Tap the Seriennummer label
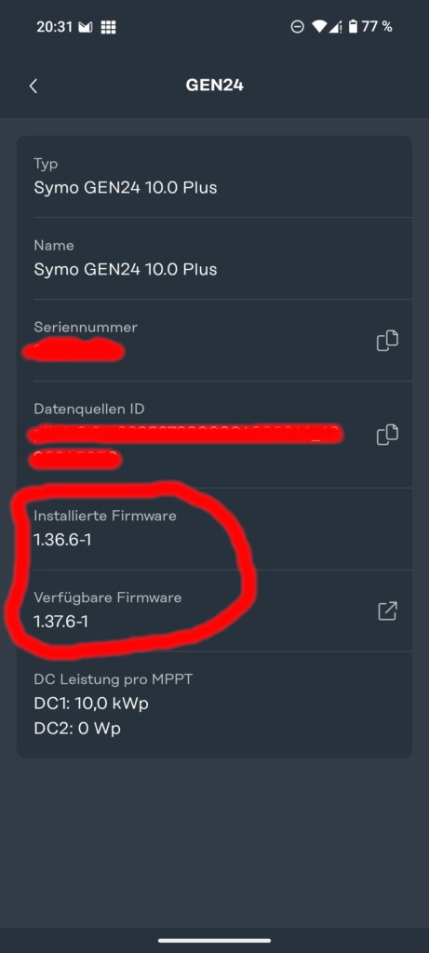 point(86,327)
